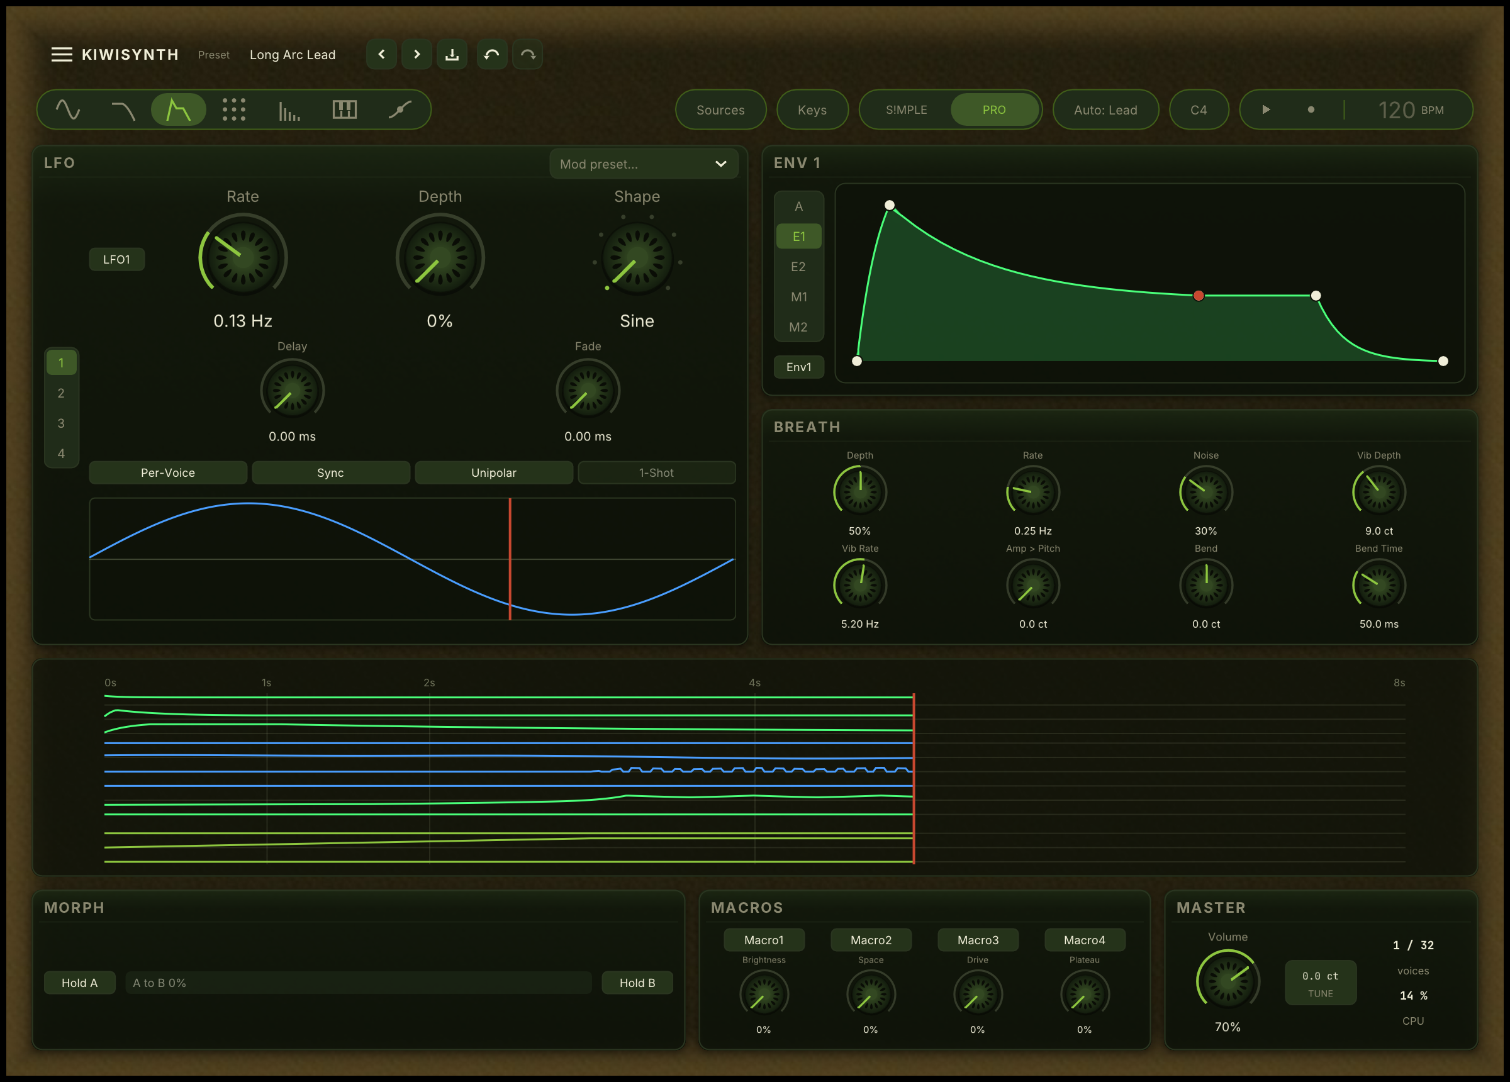
Task: Click the Master Volume knob
Action: pos(1228,980)
